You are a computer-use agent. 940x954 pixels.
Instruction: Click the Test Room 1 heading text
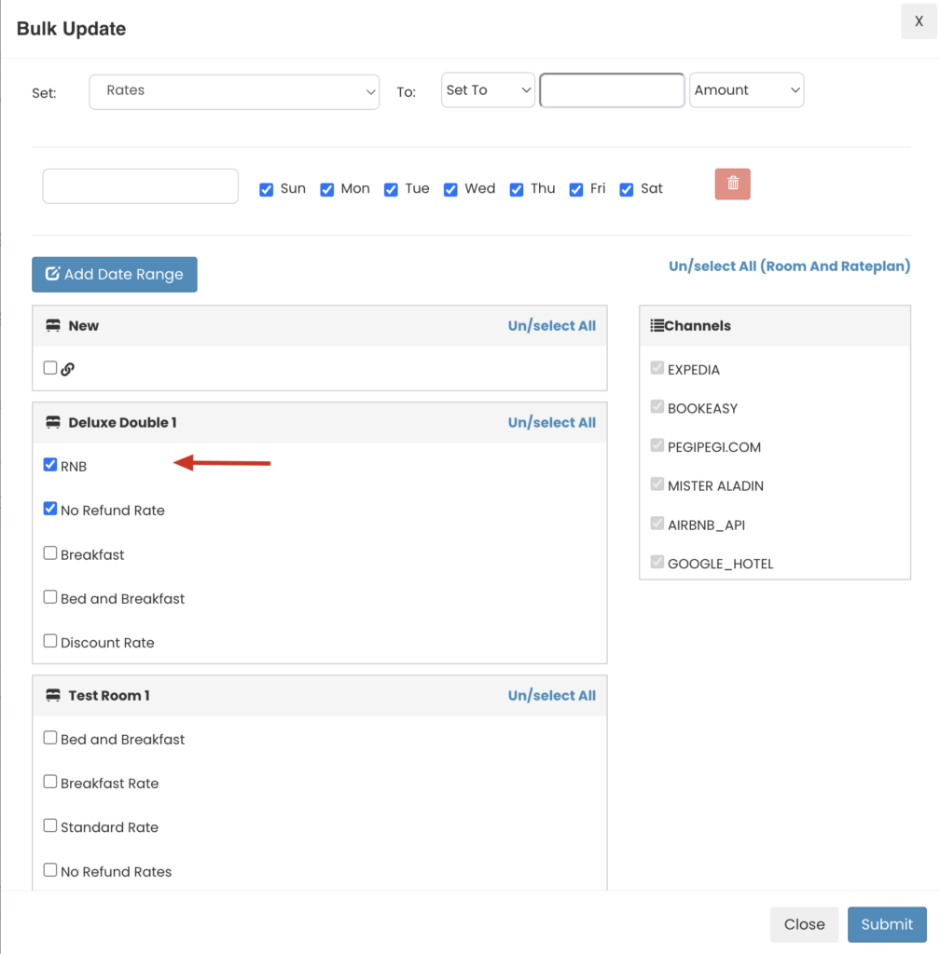(109, 695)
